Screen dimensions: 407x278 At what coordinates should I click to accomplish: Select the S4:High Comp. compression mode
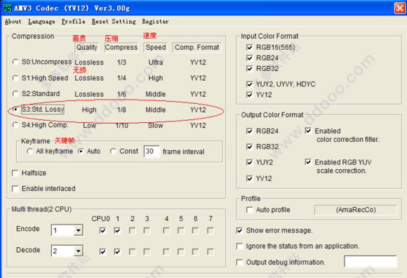15,125
